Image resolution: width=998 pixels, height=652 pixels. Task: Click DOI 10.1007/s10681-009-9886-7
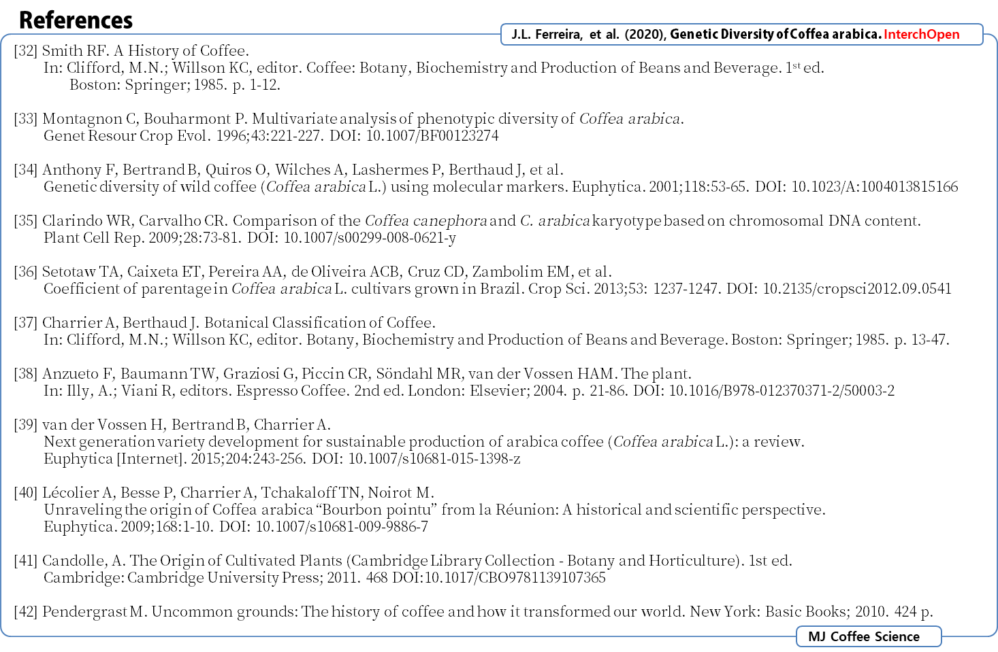click(x=323, y=527)
